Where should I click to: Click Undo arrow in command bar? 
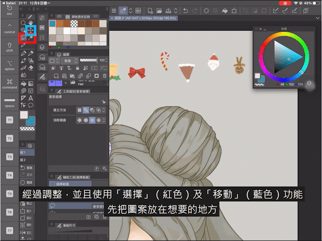click(186, 11)
